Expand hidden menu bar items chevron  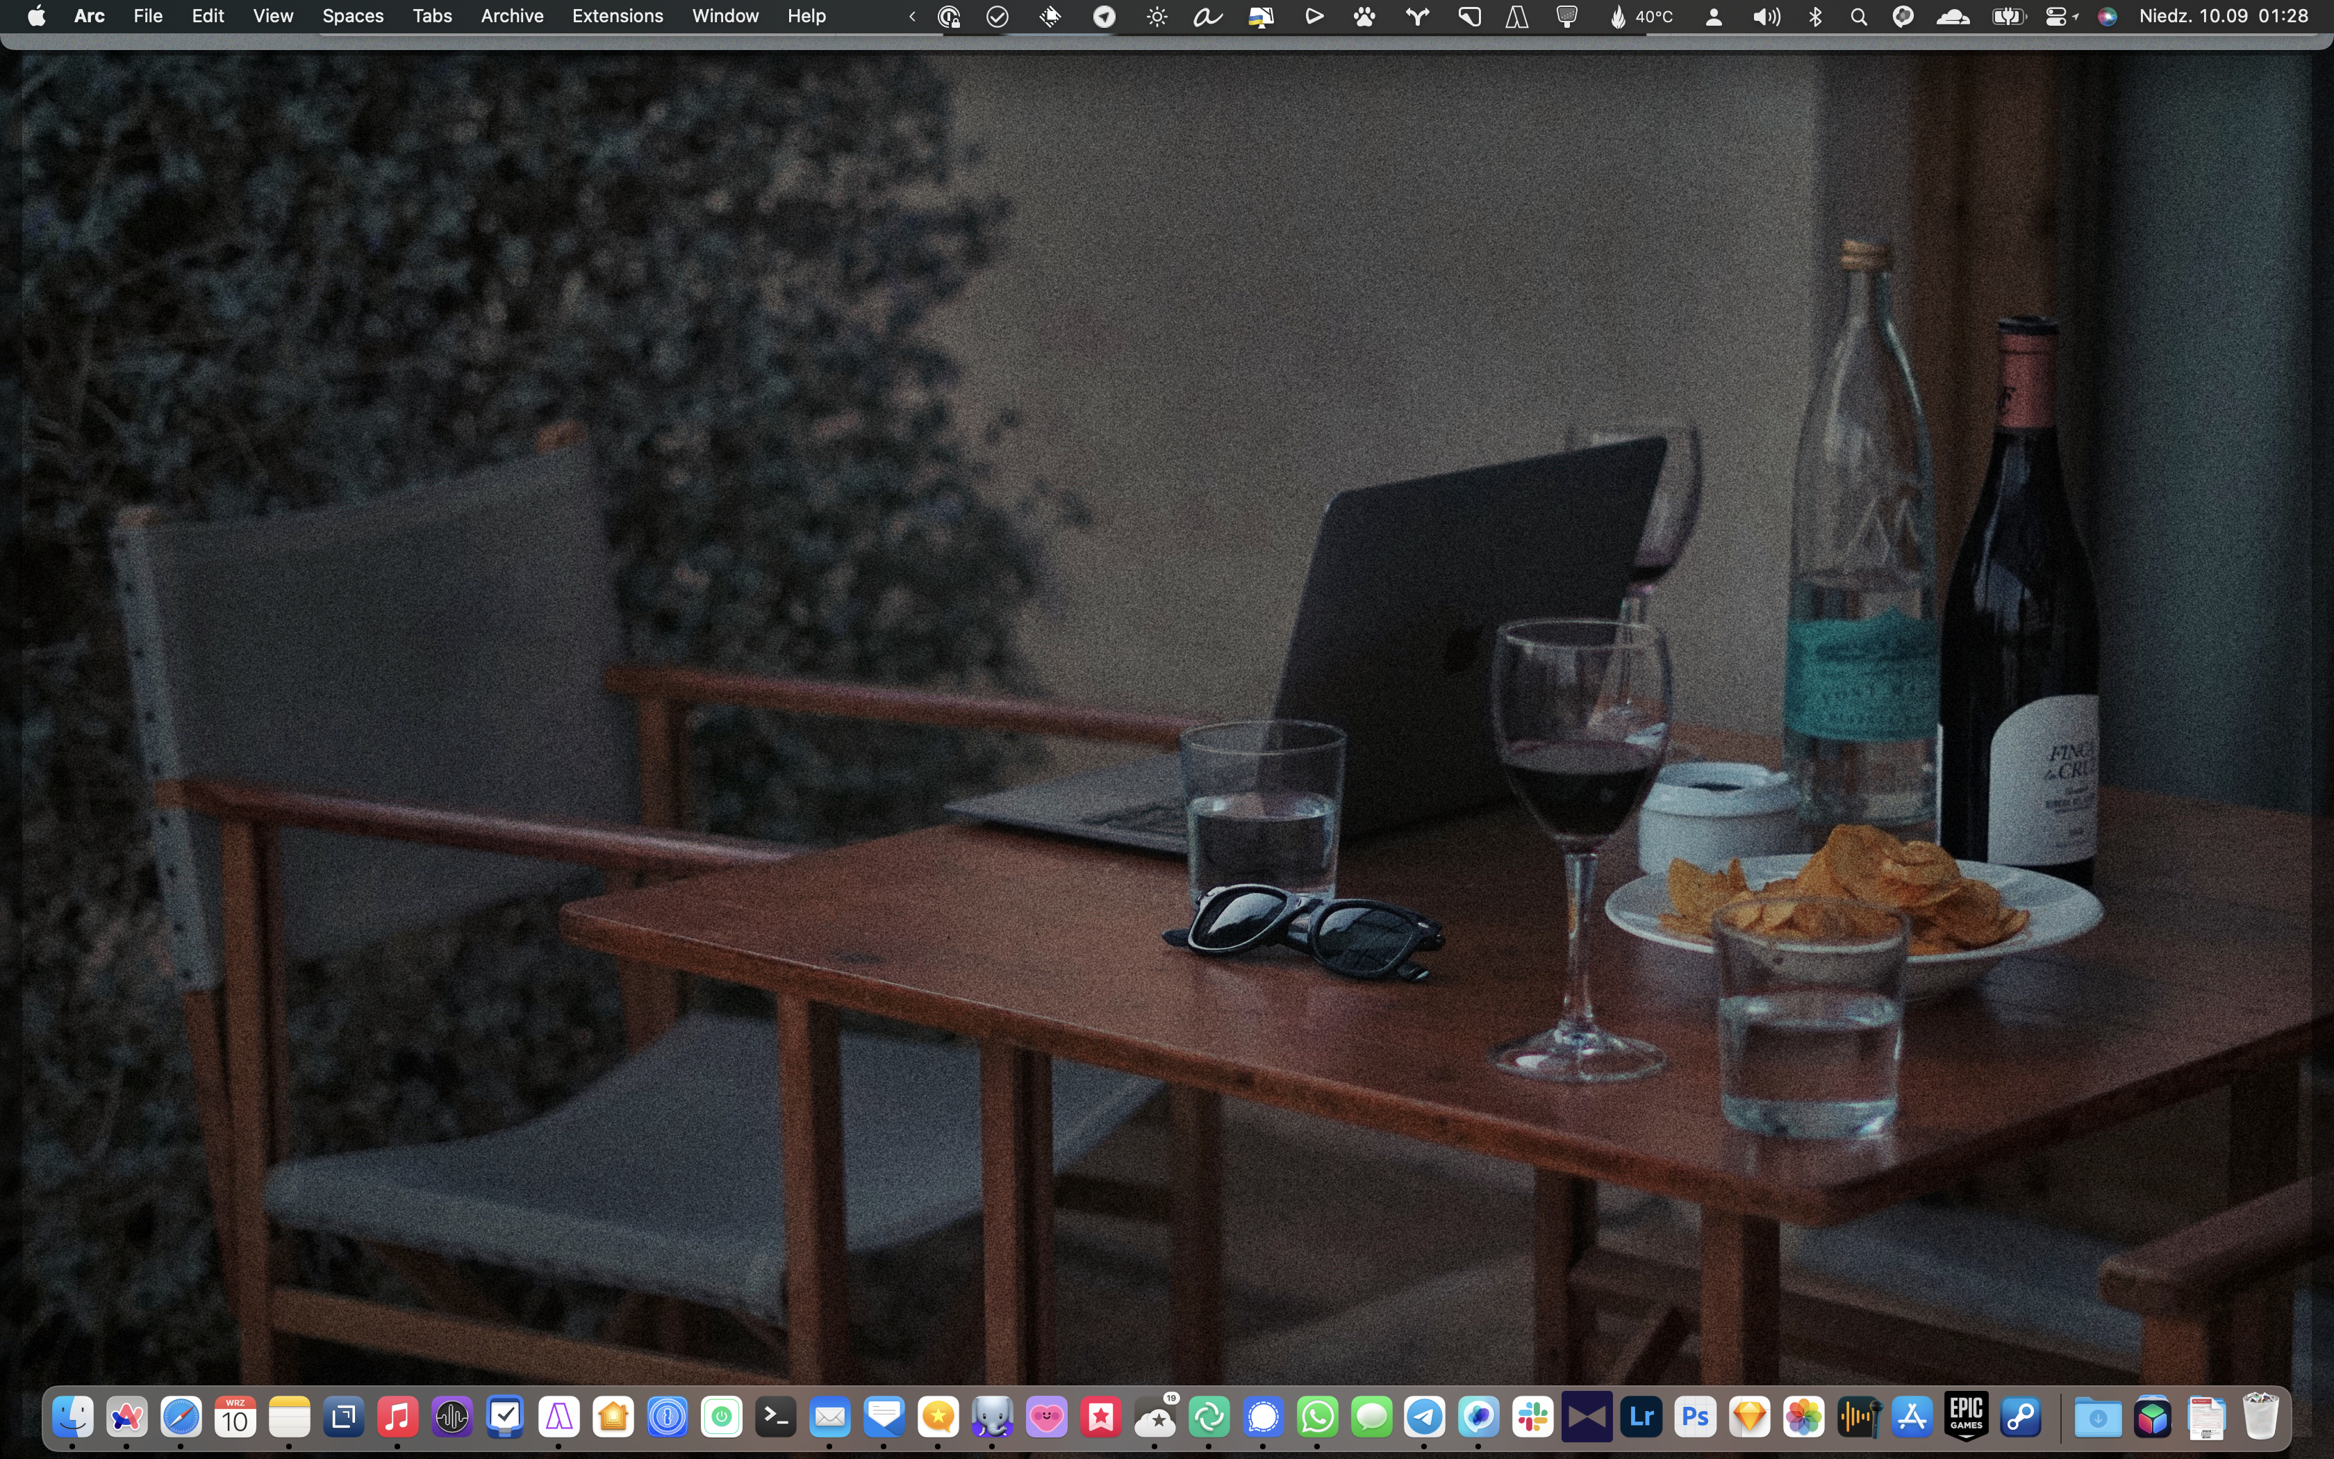click(x=912, y=17)
